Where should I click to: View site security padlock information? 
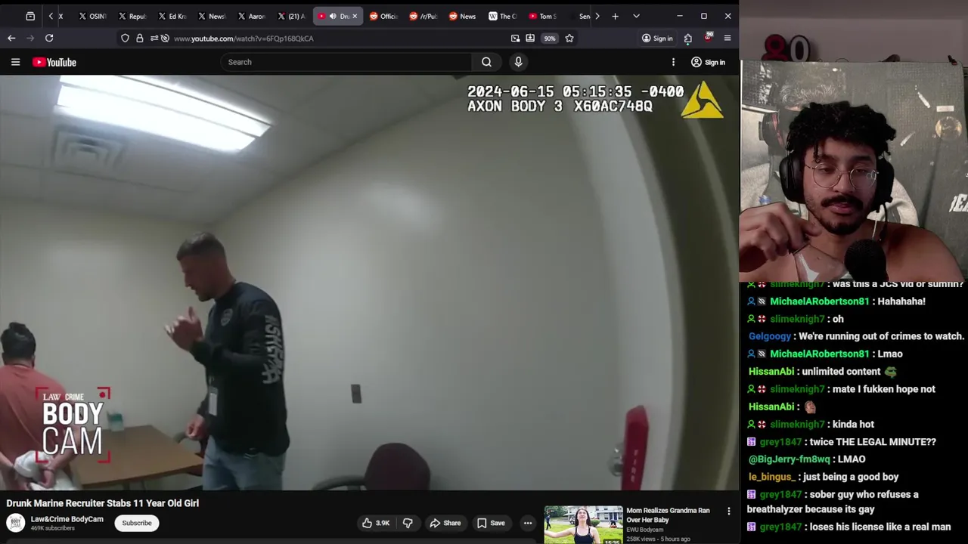[x=139, y=38]
